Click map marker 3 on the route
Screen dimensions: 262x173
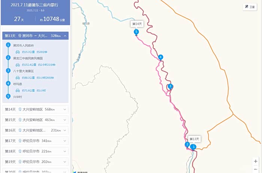tap(170, 86)
